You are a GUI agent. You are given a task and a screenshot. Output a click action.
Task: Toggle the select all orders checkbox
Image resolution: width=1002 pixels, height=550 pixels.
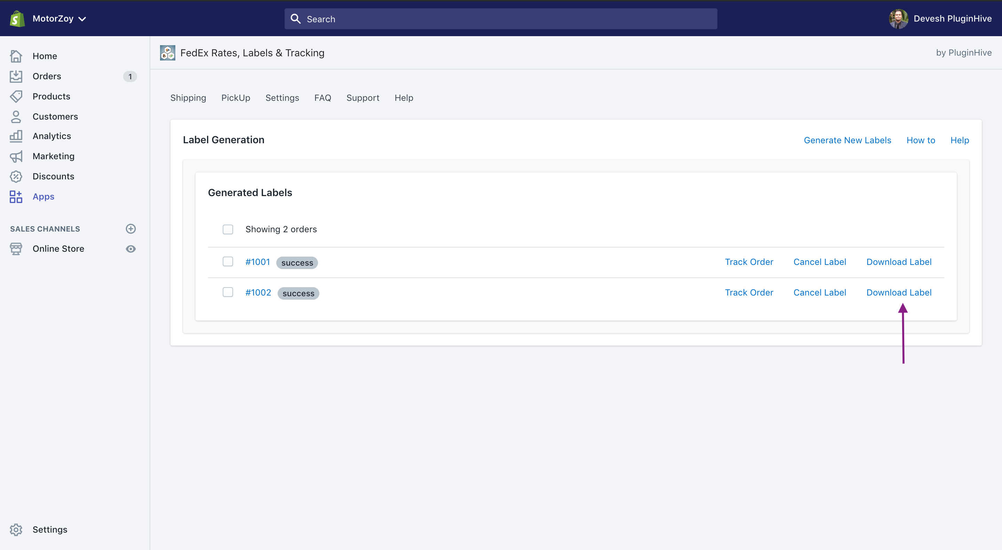(x=228, y=229)
